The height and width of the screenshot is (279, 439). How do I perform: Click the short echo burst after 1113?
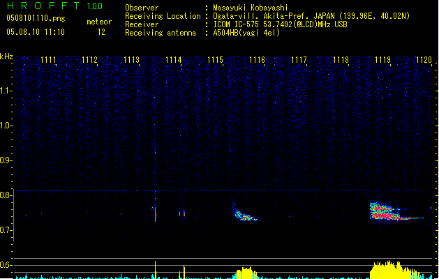[x=155, y=210]
